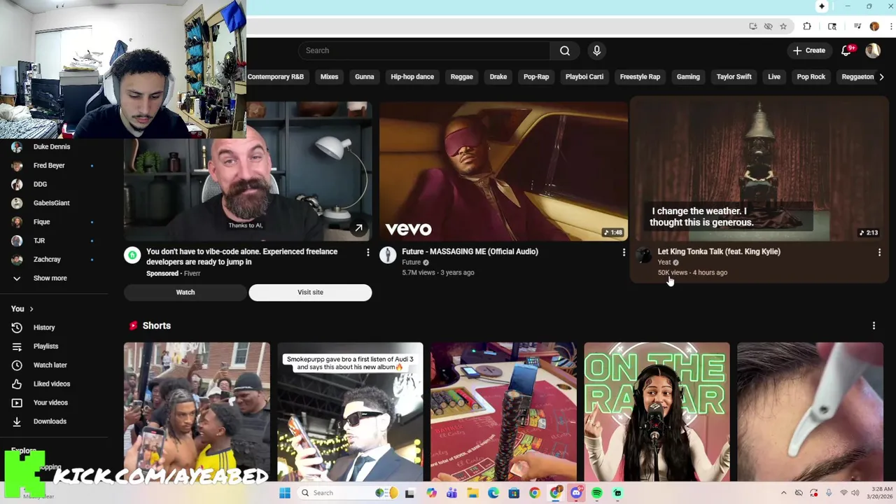
Task: Click the Gemini sparkle icon in the title bar
Action: click(822, 6)
